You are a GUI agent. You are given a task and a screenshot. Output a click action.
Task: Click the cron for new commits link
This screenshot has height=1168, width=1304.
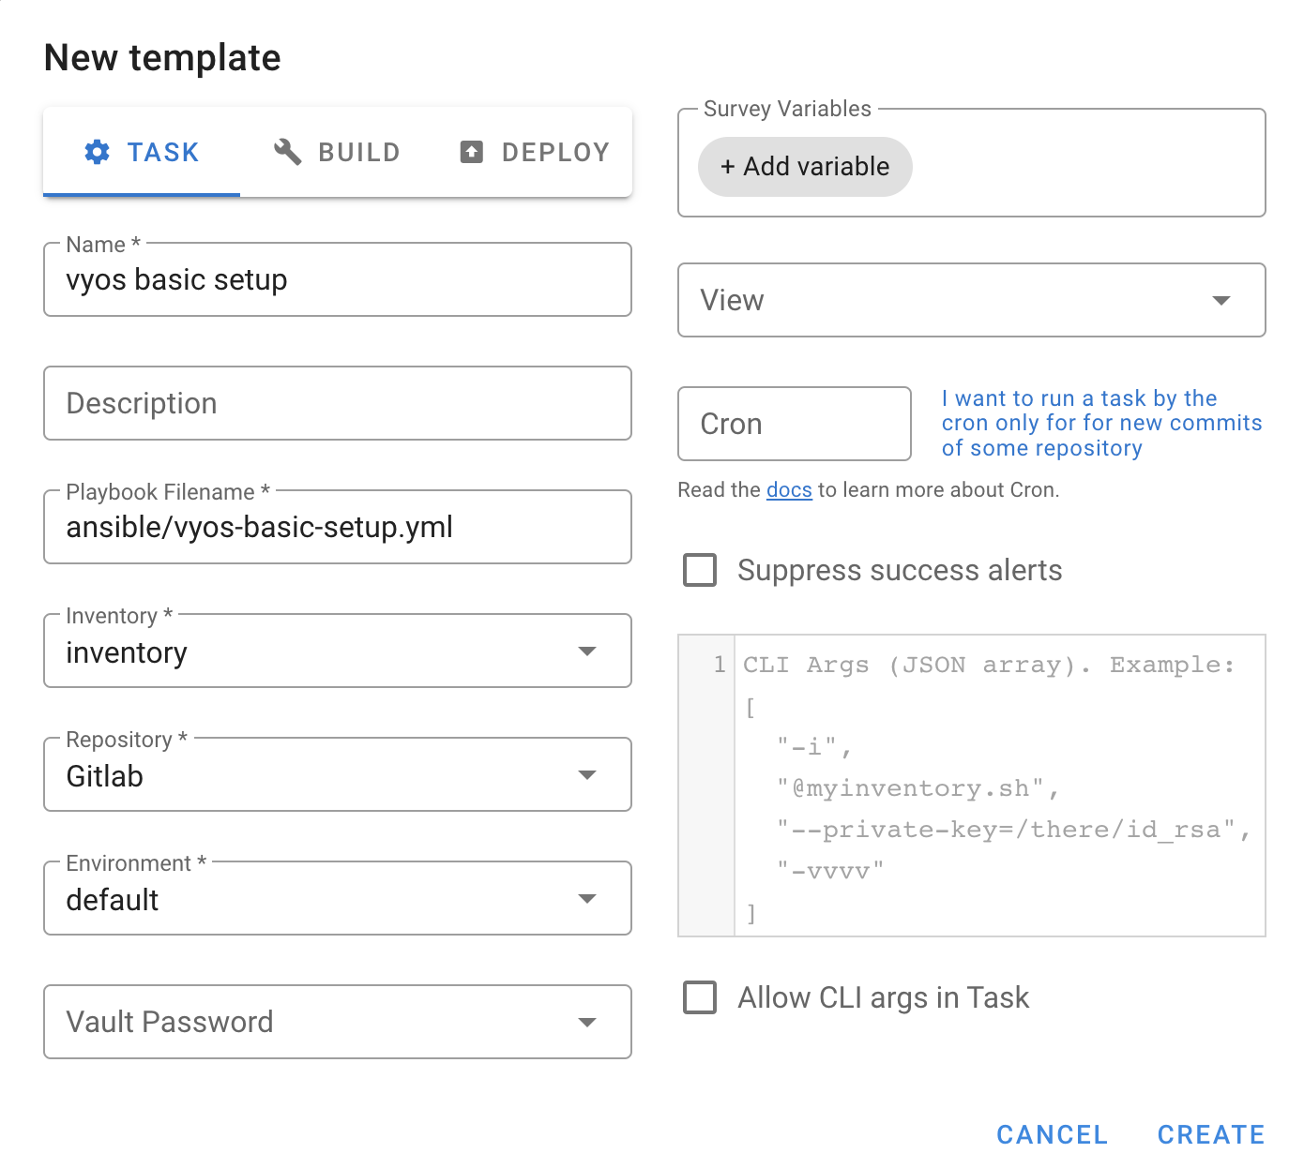[1100, 424]
